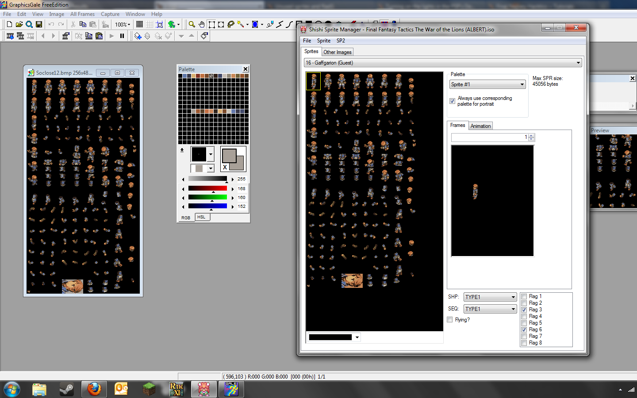
Task: Switch to the Animation tab
Action: tap(480, 126)
